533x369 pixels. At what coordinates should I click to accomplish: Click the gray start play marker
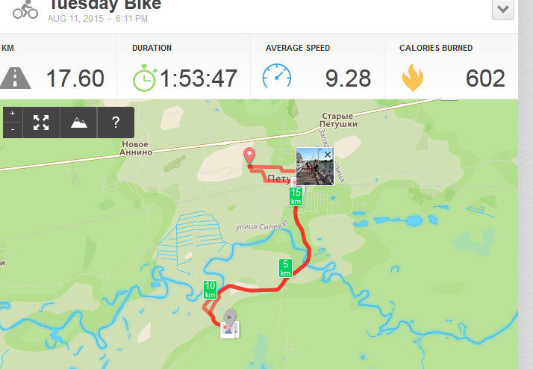pos(230,318)
